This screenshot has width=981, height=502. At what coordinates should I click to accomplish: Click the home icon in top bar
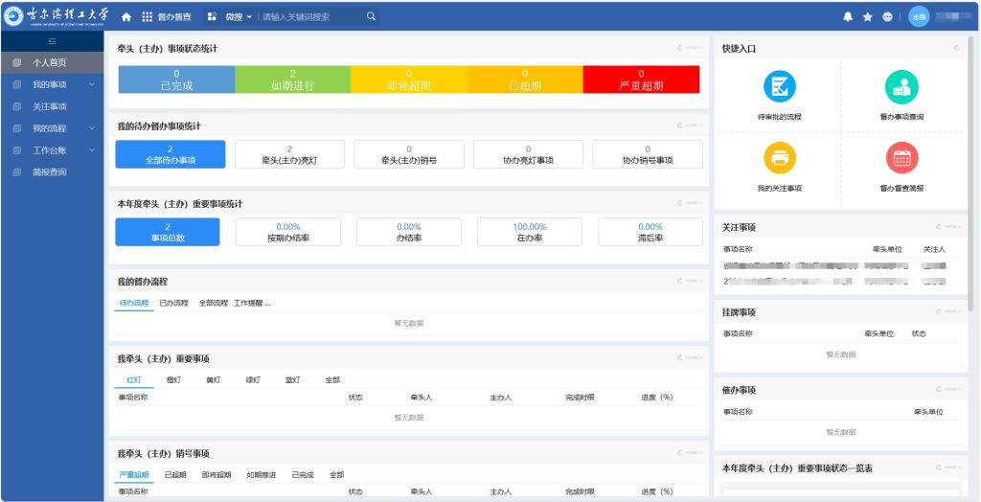click(126, 16)
